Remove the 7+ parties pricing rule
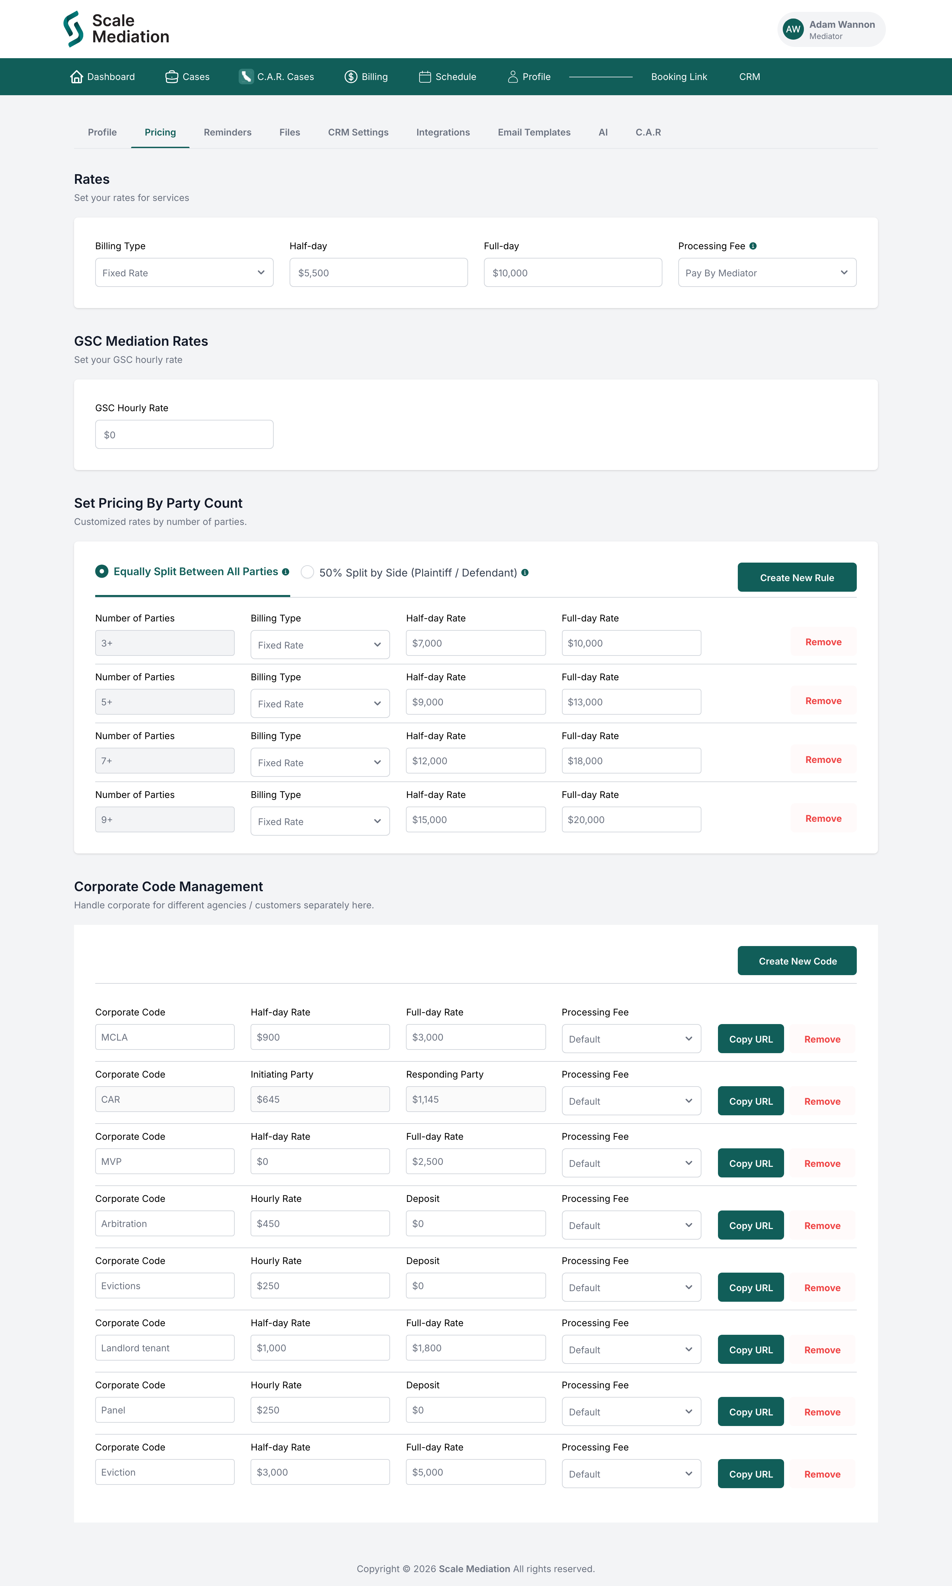Image resolution: width=952 pixels, height=1586 pixels. pyautogui.click(x=823, y=759)
